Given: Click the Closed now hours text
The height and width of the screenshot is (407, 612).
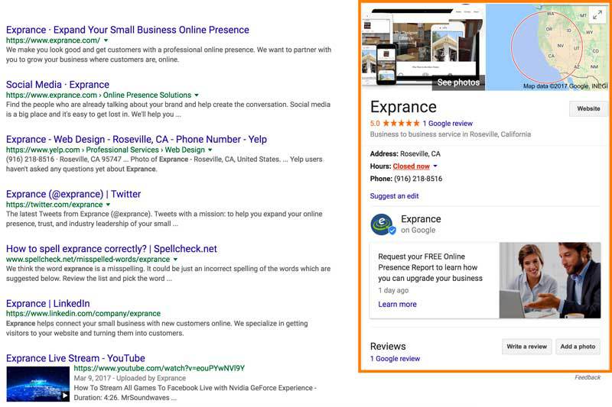Looking at the screenshot, I should click(x=411, y=166).
